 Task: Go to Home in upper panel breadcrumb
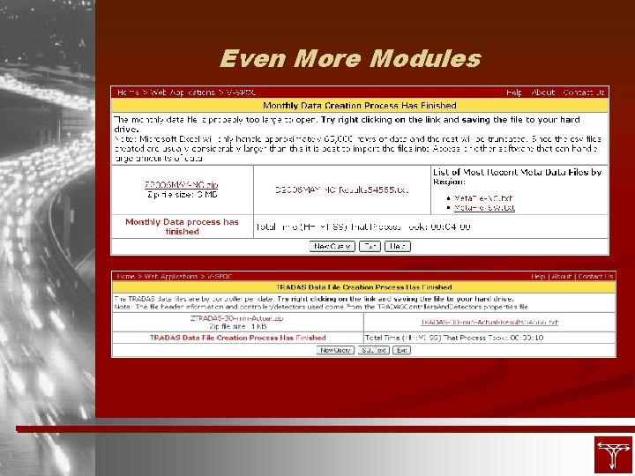(x=128, y=93)
